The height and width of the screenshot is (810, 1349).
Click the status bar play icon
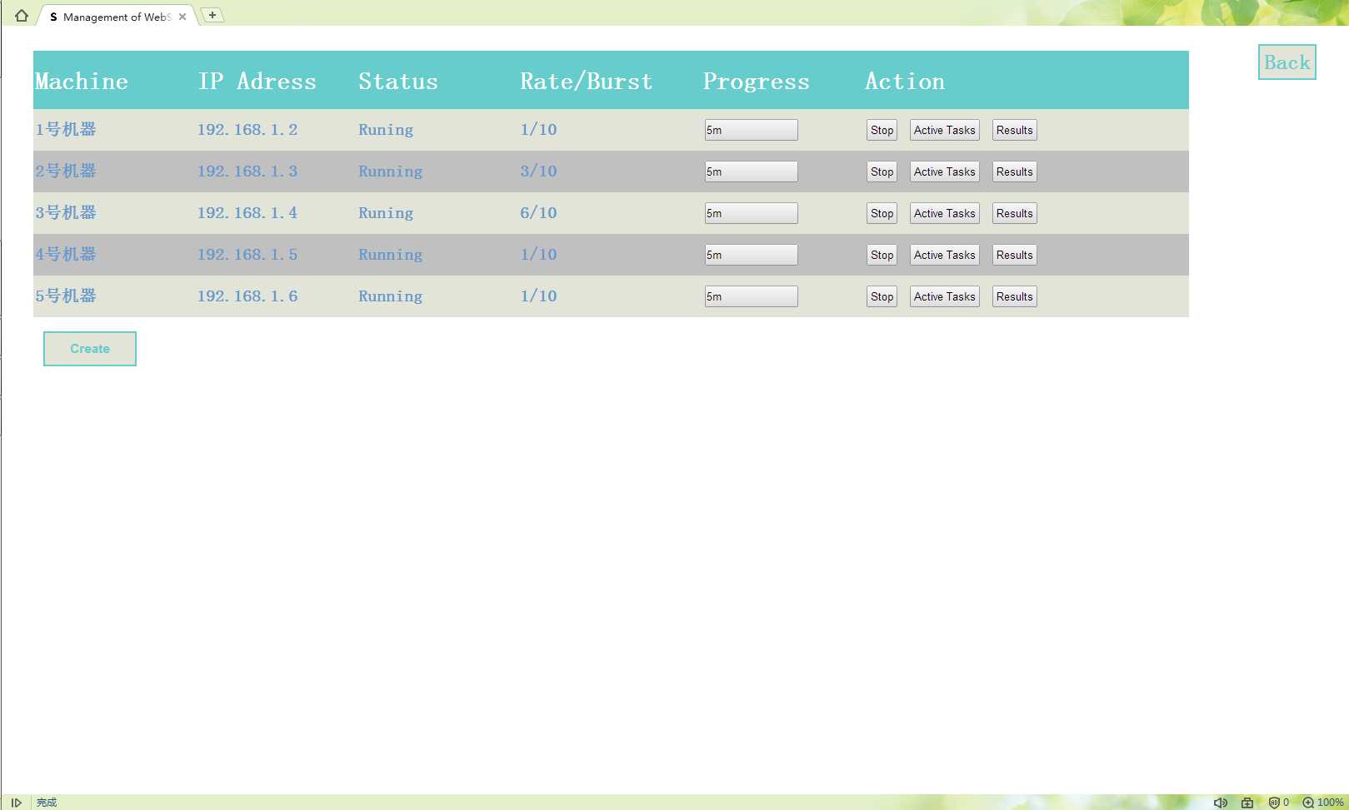point(16,803)
